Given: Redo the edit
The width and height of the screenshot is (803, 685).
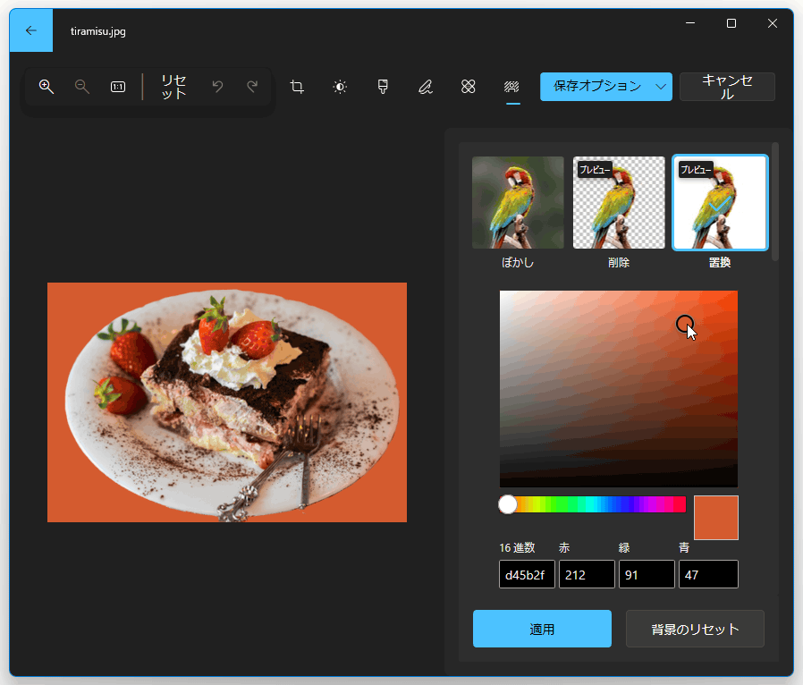Looking at the screenshot, I should point(252,87).
